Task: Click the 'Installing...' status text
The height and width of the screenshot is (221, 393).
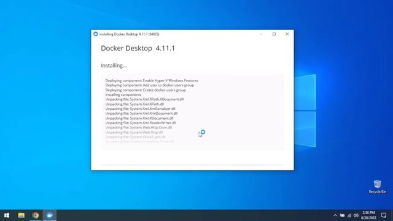Action: point(114,66)
